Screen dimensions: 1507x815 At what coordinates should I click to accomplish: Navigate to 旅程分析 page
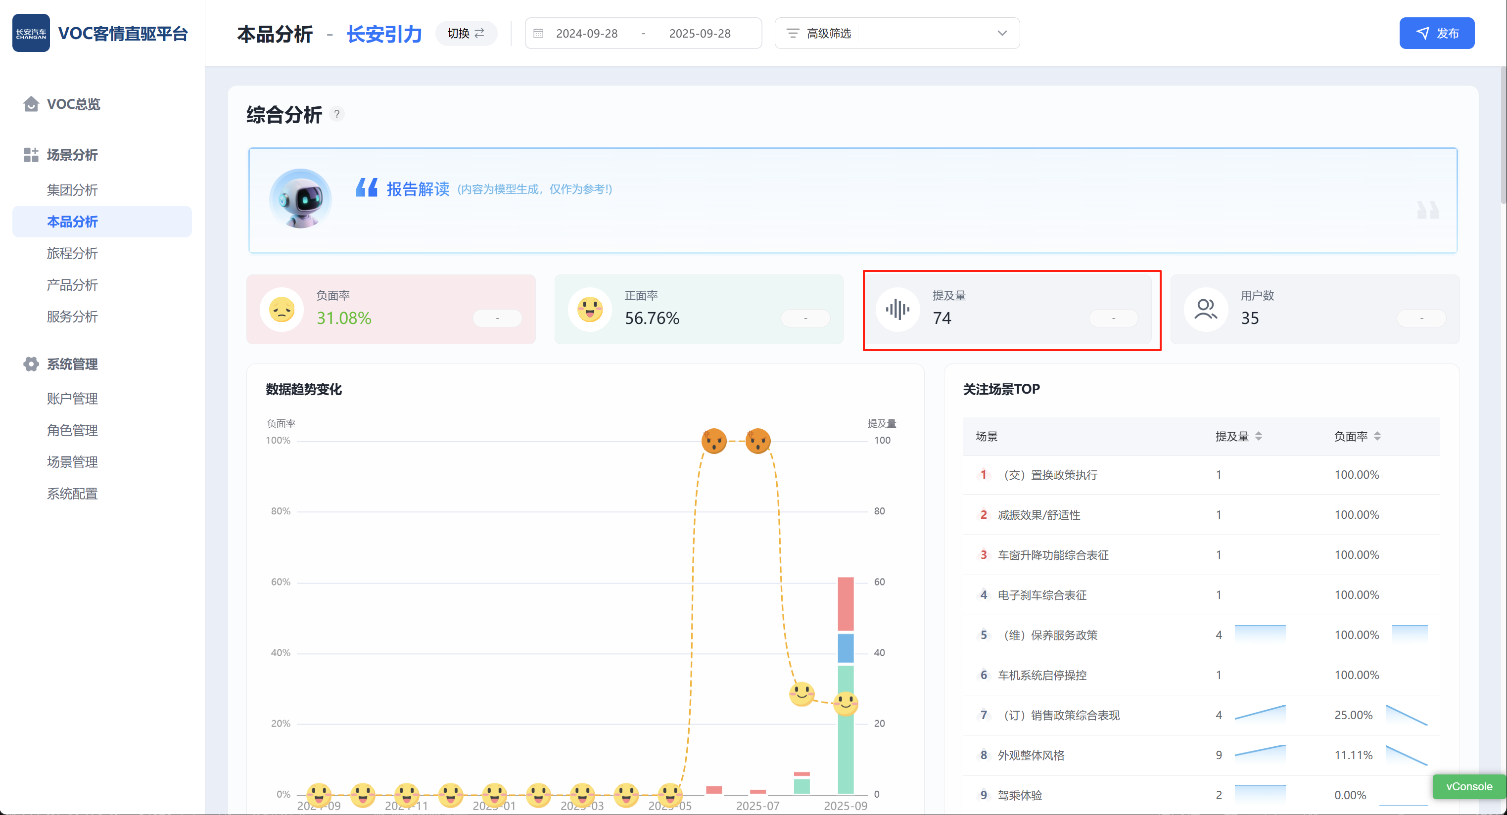click(72, 253)
